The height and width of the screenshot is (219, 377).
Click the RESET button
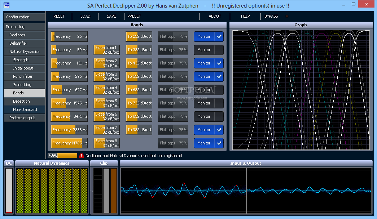pos(59,16)
